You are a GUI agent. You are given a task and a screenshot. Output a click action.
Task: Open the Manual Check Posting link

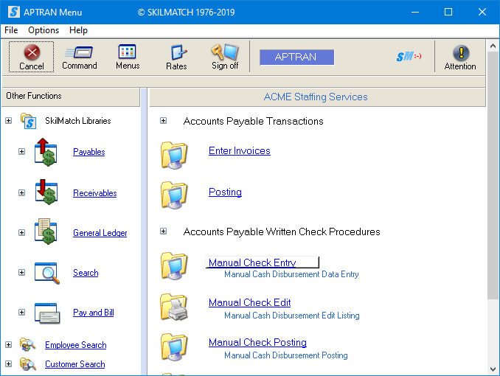pos(257,342)
